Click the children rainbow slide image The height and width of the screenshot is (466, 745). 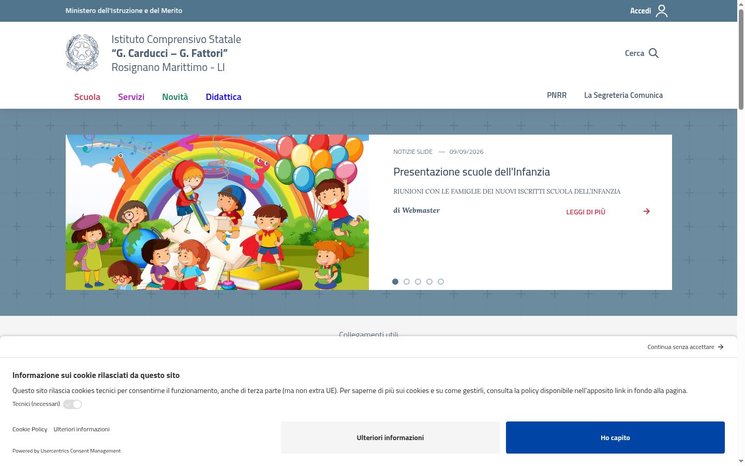217,212
